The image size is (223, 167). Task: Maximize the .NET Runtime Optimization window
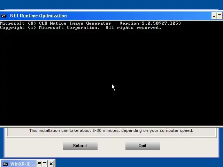tap(220, 16)
